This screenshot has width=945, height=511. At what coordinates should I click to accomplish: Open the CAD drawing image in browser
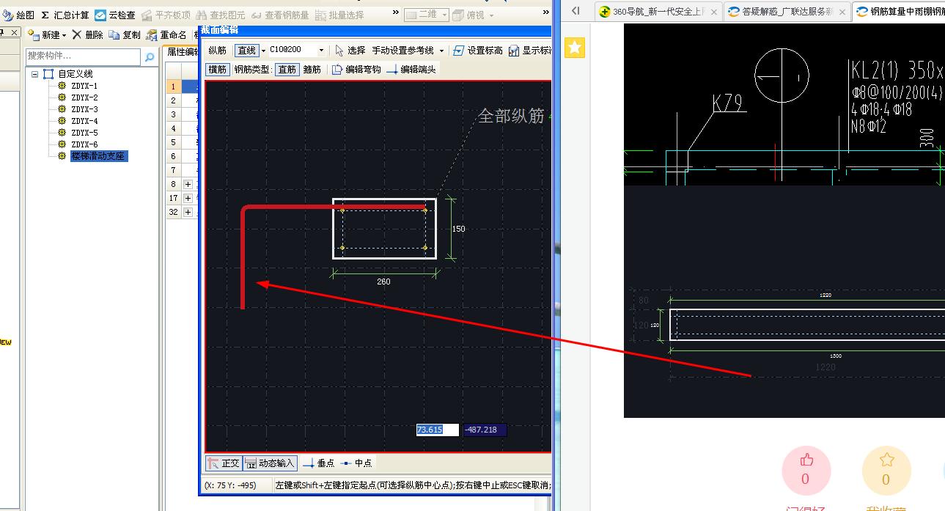[x=784, y=221]
